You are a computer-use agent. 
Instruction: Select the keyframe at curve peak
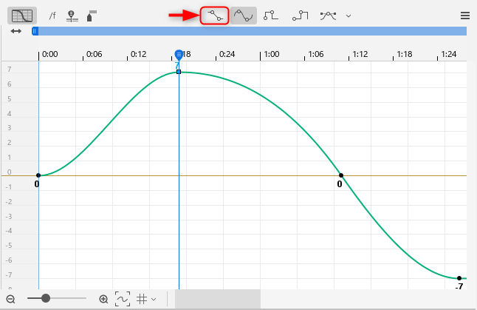(179, 72)
